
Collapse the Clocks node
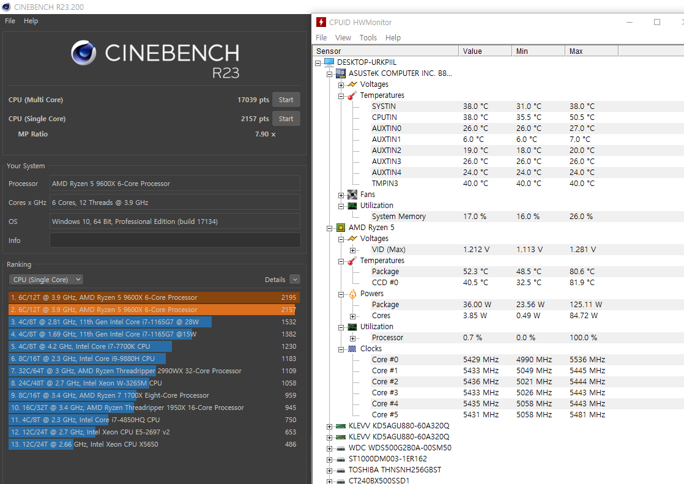coord(341,349)
